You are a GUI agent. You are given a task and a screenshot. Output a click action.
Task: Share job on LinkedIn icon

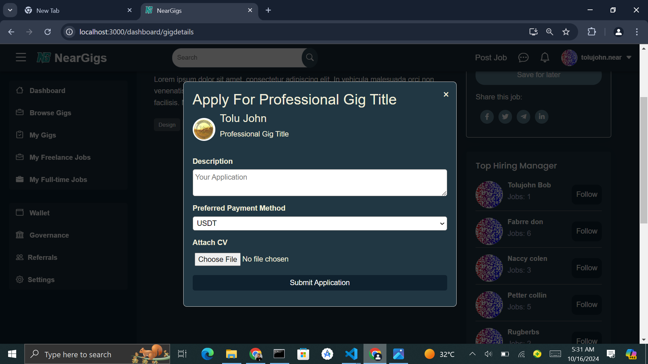pos(541,117)
